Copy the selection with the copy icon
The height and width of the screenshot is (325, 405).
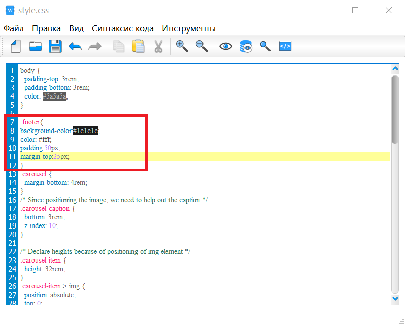pyautogui.click(x=119, y=47)
